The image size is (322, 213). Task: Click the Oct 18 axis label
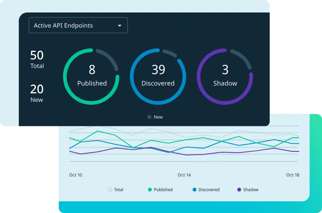pyautogui.click(x=293, y=175)
